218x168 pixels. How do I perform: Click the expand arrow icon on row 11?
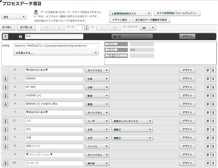6,121
